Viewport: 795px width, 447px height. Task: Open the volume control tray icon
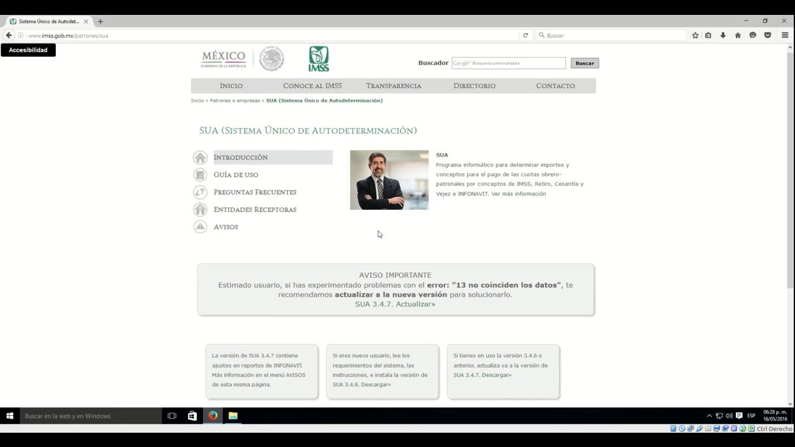[x=729, y=416]
